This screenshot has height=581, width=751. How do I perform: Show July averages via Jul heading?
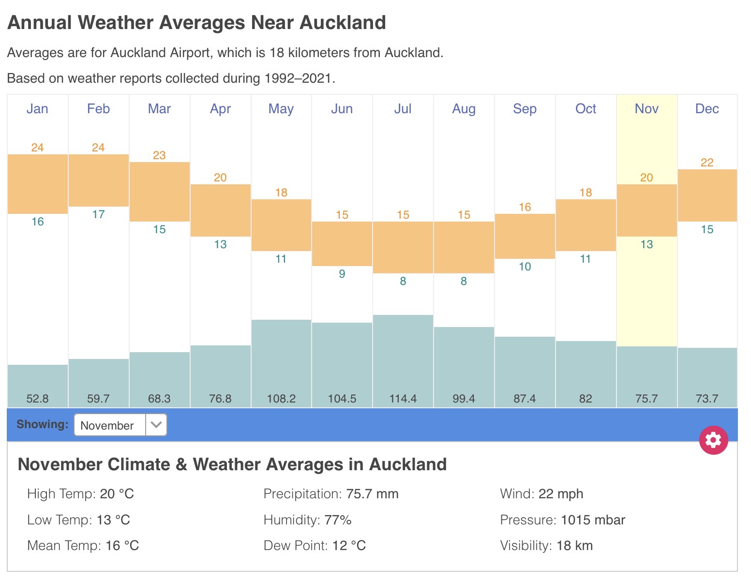pos(403,109)
